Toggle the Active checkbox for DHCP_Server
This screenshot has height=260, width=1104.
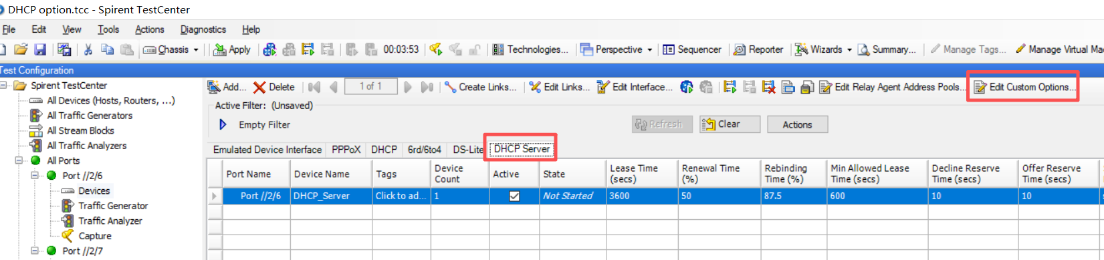(x=514, y=196)
